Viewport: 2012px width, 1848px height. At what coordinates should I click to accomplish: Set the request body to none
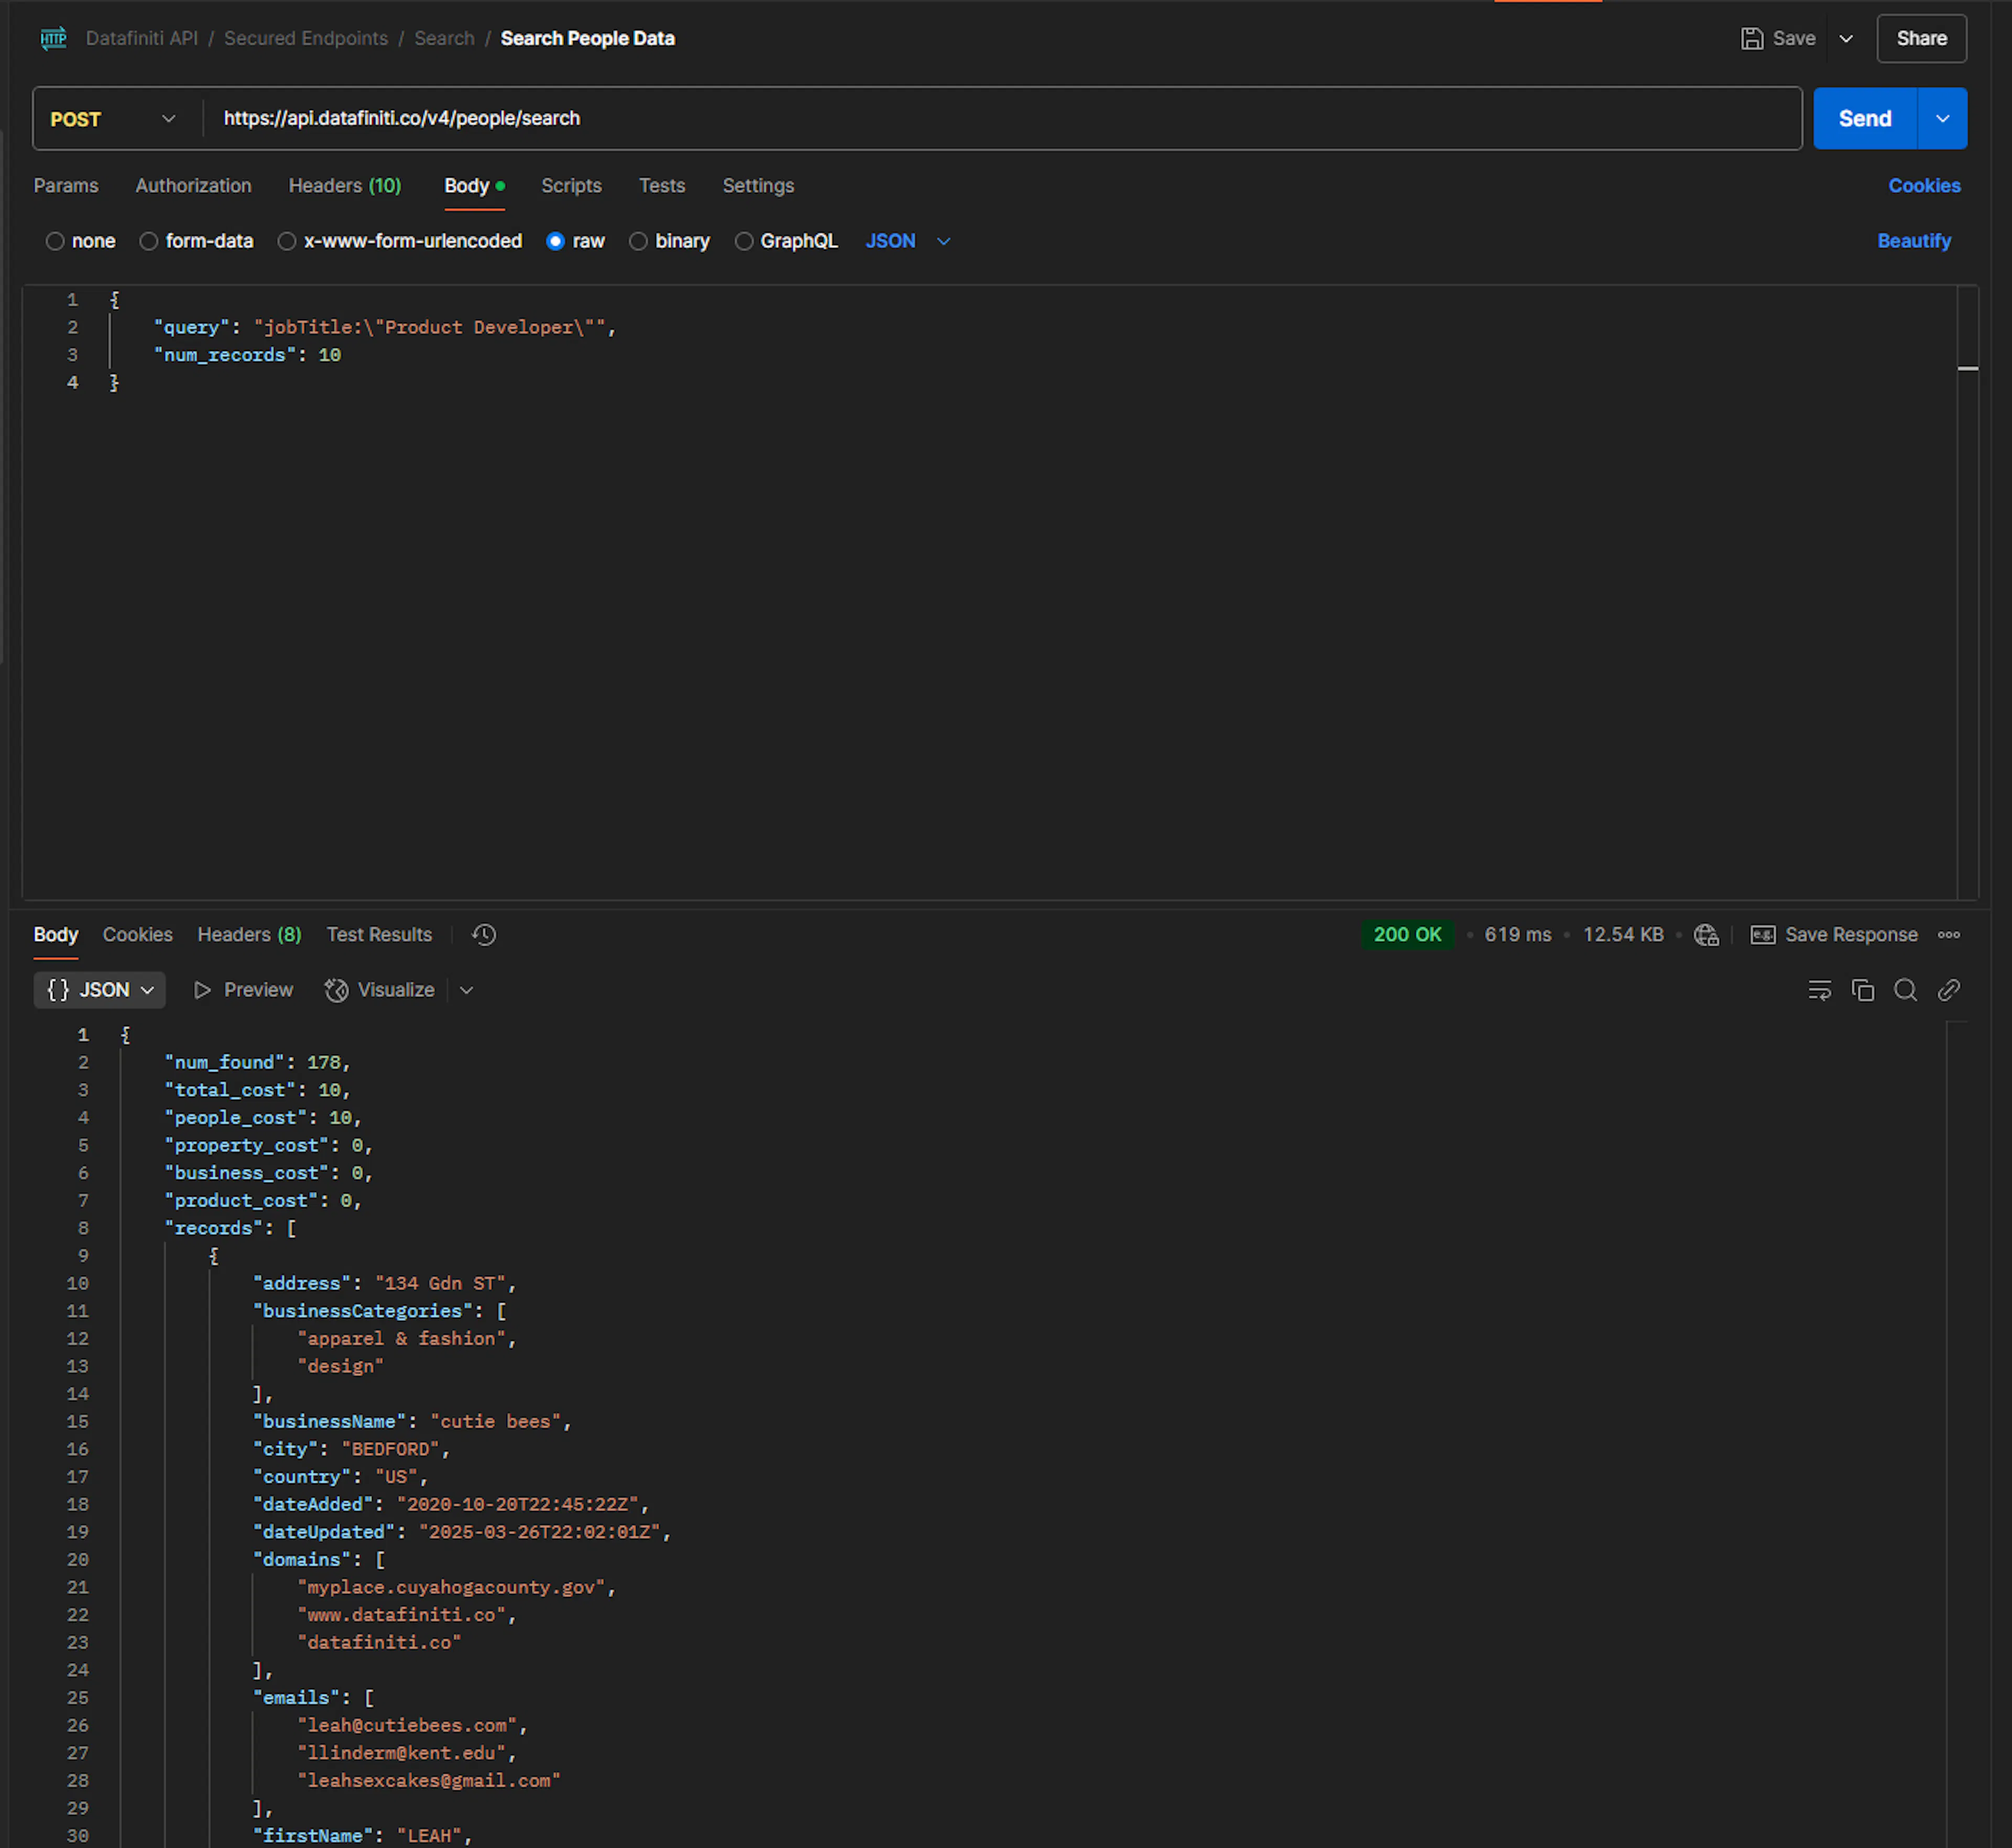80,241
